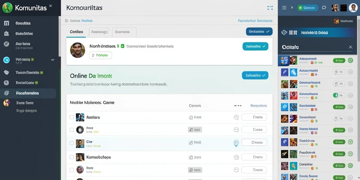
Task: Click the clock icon in left sidebar
Action: point(6,83)
